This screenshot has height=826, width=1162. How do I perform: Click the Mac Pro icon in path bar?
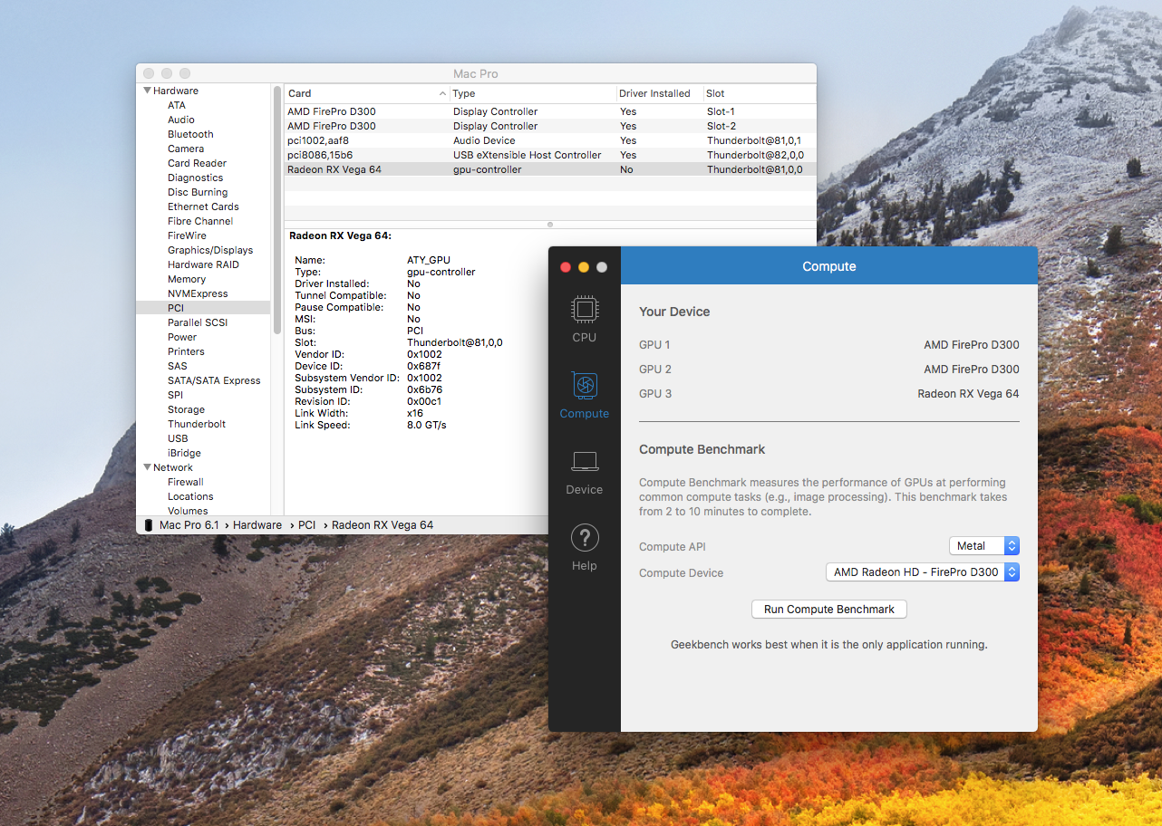click(149, 525)
